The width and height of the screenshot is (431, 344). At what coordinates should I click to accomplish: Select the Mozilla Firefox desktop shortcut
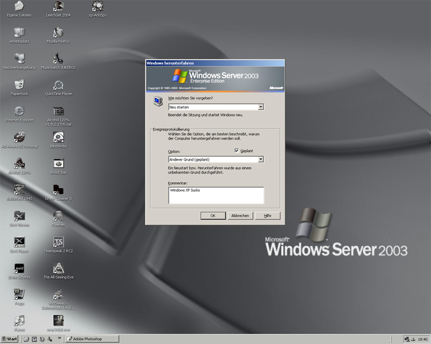pos(58,35)
